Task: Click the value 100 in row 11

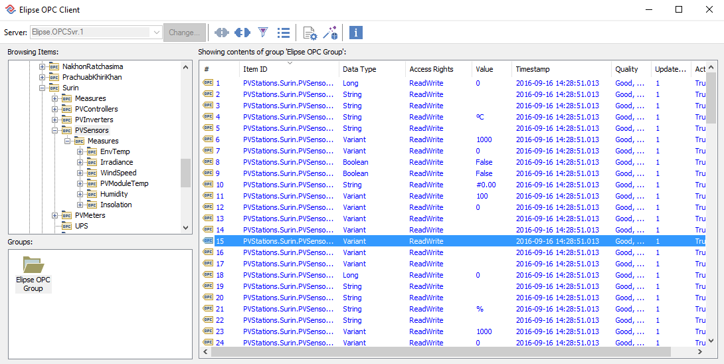Action: tap(482, 196)
